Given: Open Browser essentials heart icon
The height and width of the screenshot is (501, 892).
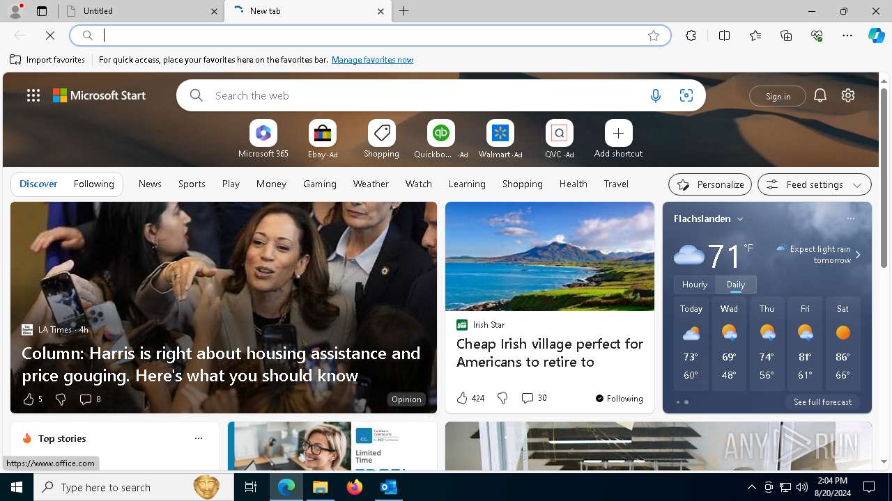Looking at the screenshot, I should [x=817, y=35].
